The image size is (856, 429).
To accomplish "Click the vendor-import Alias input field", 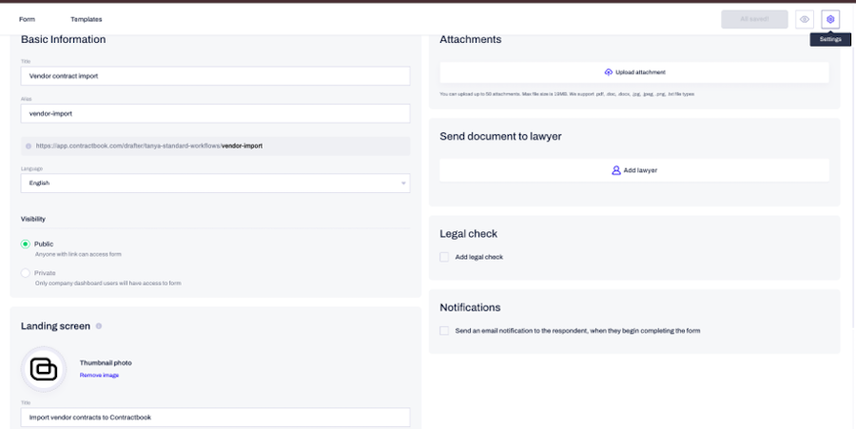I will 215,113.
